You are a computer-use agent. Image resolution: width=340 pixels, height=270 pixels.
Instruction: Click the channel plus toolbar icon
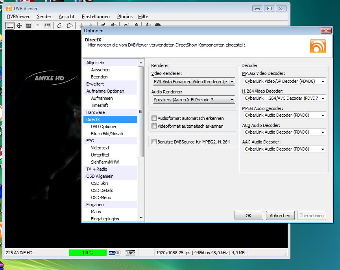pyautogui.click(x=70, y=26)
